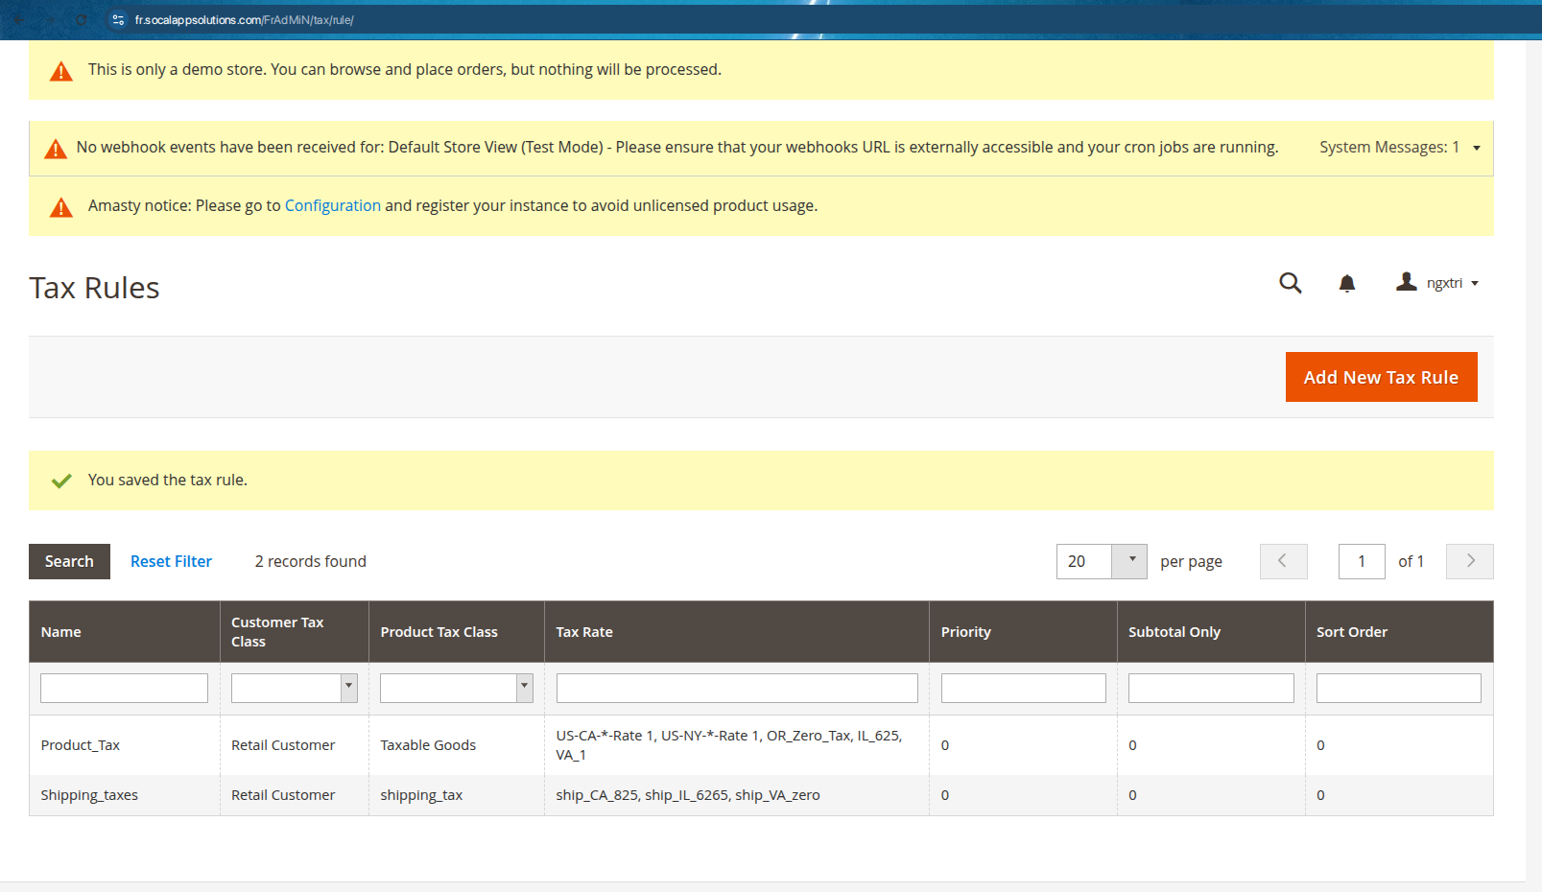This screenshot has height=892, width=1542.
Task: Focus the Name filter input field
Action: pos(124,688)
